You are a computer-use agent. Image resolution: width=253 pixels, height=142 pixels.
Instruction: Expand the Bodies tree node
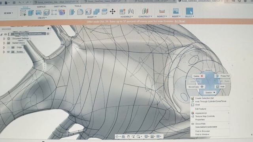4,52
